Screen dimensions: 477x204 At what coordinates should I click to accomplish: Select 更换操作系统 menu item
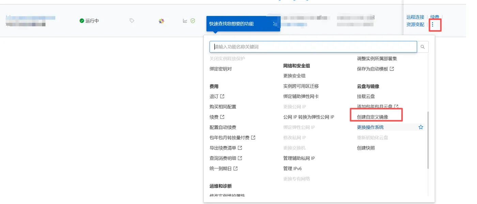pos(370,127)
